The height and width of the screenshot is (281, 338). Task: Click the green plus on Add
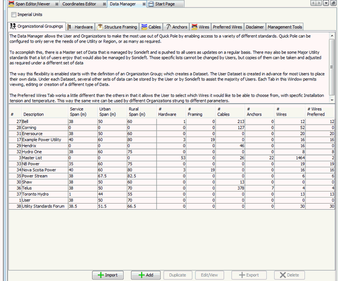click(142, 275)
